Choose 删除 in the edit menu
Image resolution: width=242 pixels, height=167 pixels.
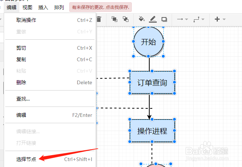pos(50,83)
